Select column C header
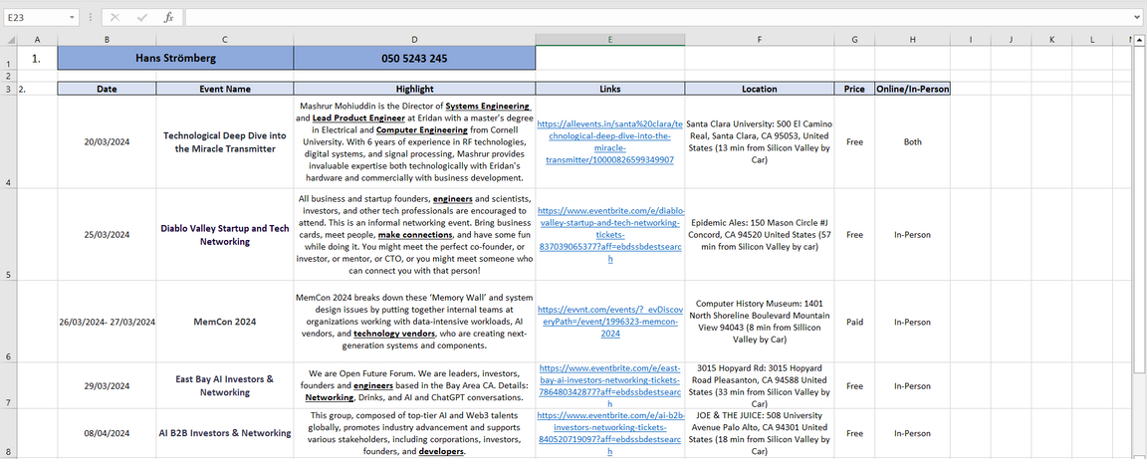This screenshot has width=1147, height=459. pos(225,40)
